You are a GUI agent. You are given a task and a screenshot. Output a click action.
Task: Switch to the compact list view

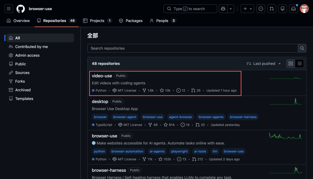[299, 64]
